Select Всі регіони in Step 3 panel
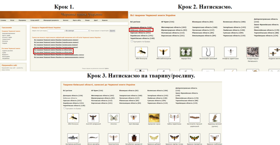Image resolution: width=280 pixels, height=145 pixels. (68, 91)
